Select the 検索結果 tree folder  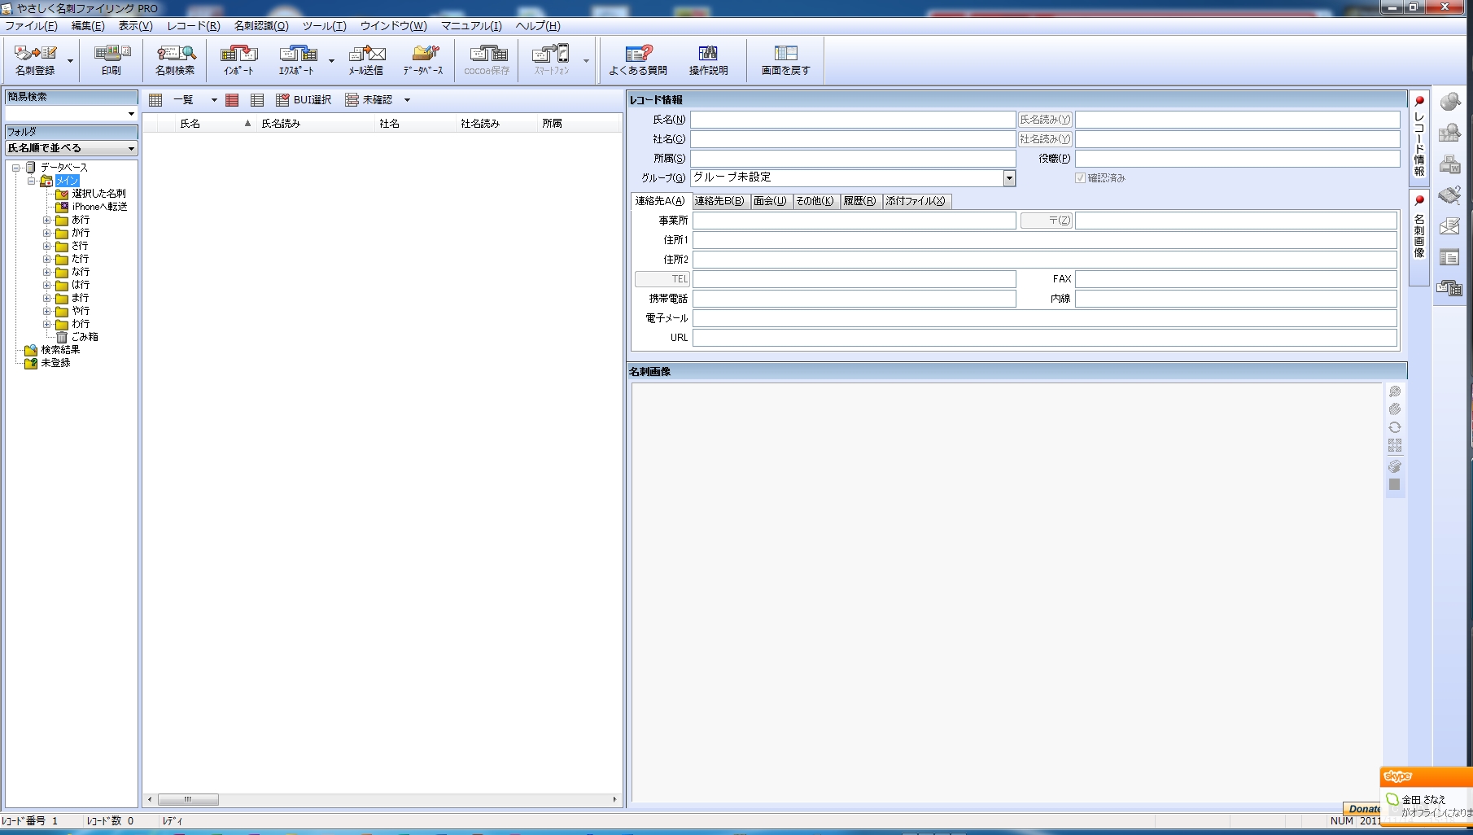(53, 350)
